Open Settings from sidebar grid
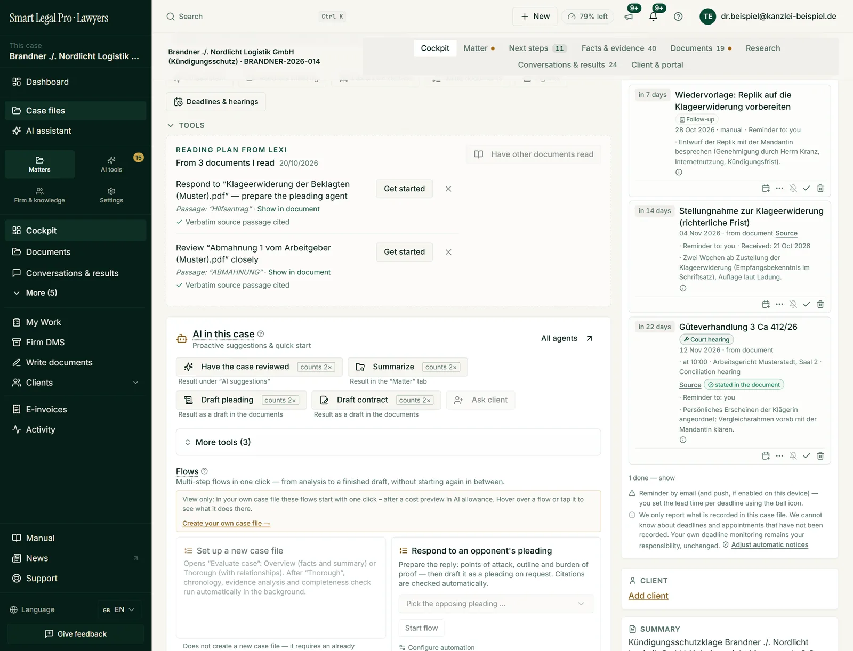Screen dimensions: 853x651 click(111, 195)
